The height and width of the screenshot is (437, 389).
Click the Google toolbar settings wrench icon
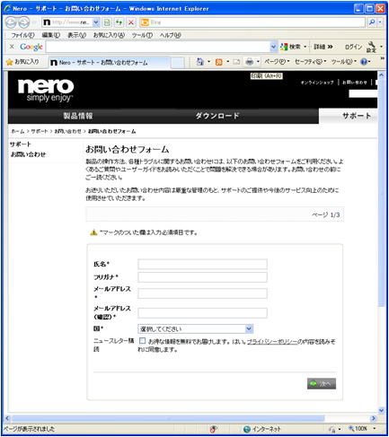(x=371, y=47)
